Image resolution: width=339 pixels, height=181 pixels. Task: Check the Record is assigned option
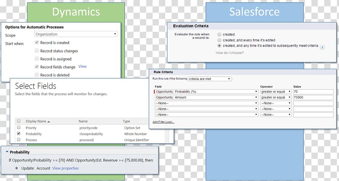(x=37, y=58)
